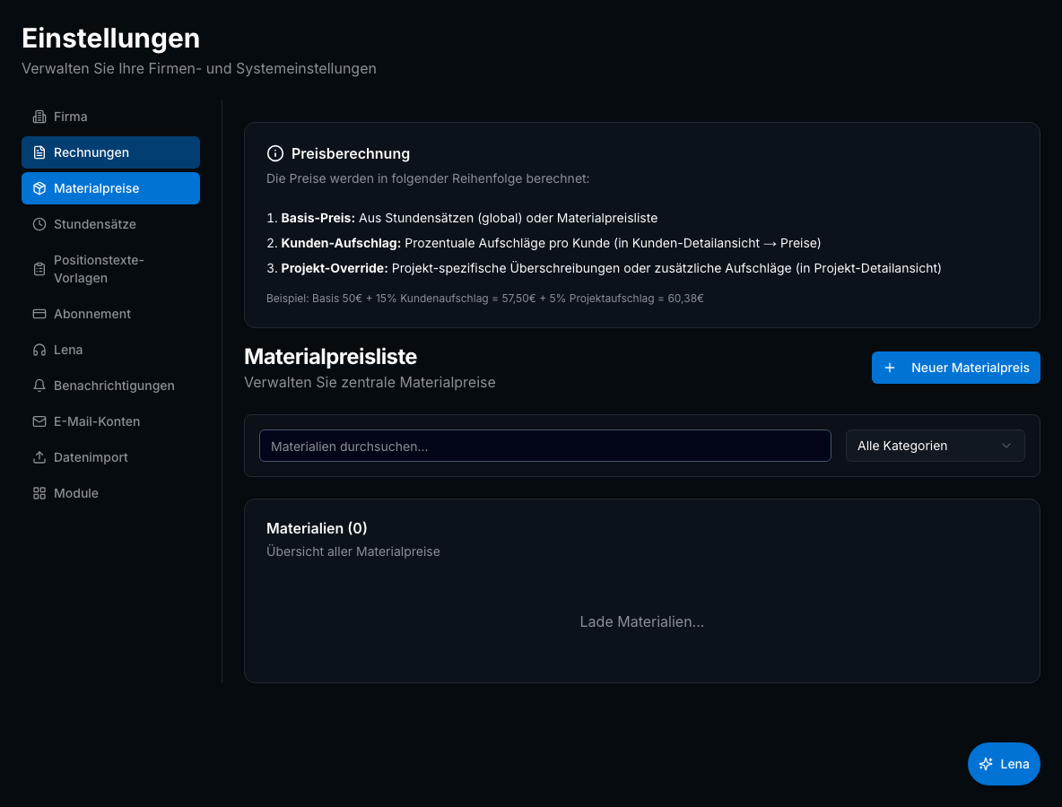Click the Firma building icon
This screenshot has height=807, width=1062.
point(39,117)
